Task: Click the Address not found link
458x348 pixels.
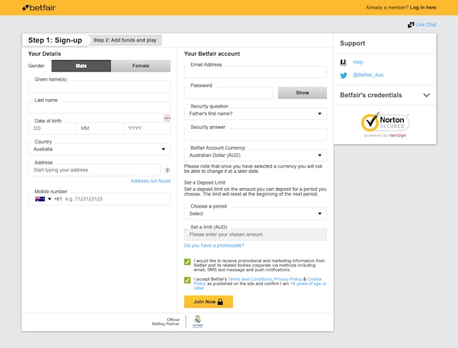Action: point(150,181)
